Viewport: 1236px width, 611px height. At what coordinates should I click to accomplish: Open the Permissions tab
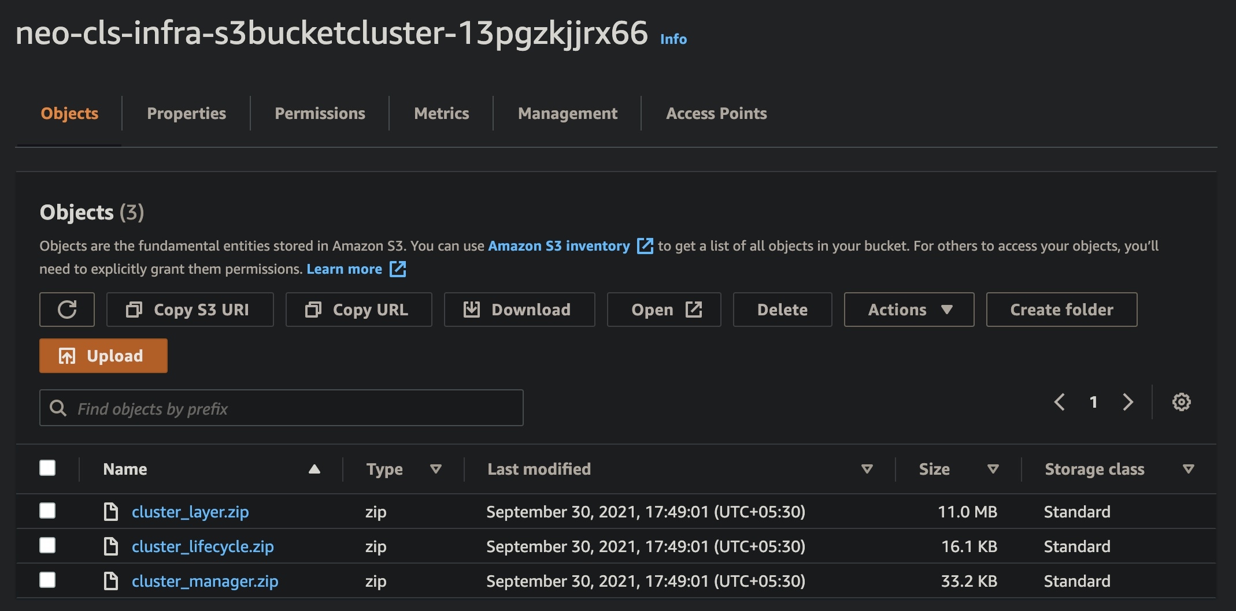tap(320, 113)
